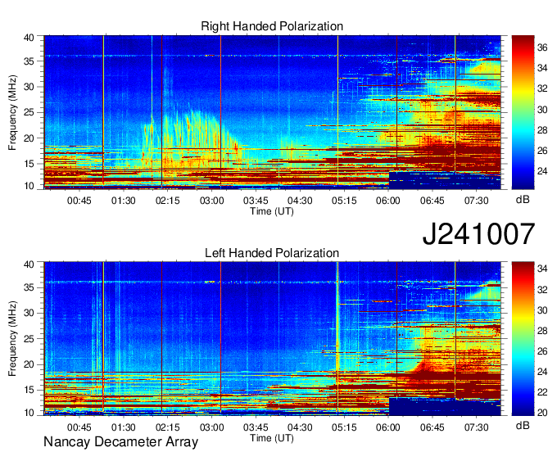Click 'Time (UT)' label under Left Handed plot

[x=272, y=438]
